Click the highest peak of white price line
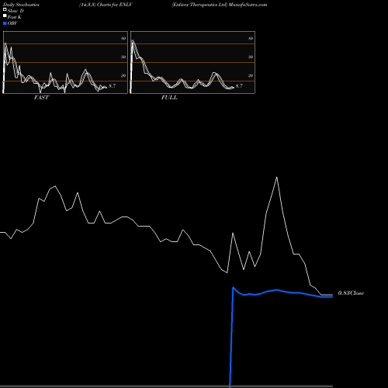Image resolution: width=388 pixels, height=388 pixels. [x=277, y=177]
